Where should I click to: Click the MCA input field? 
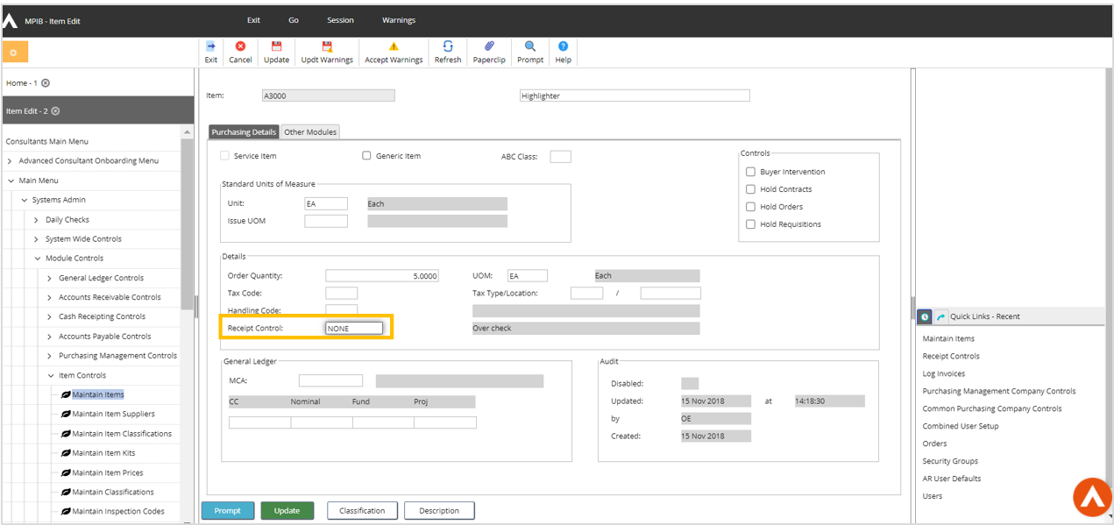(330, 380)
